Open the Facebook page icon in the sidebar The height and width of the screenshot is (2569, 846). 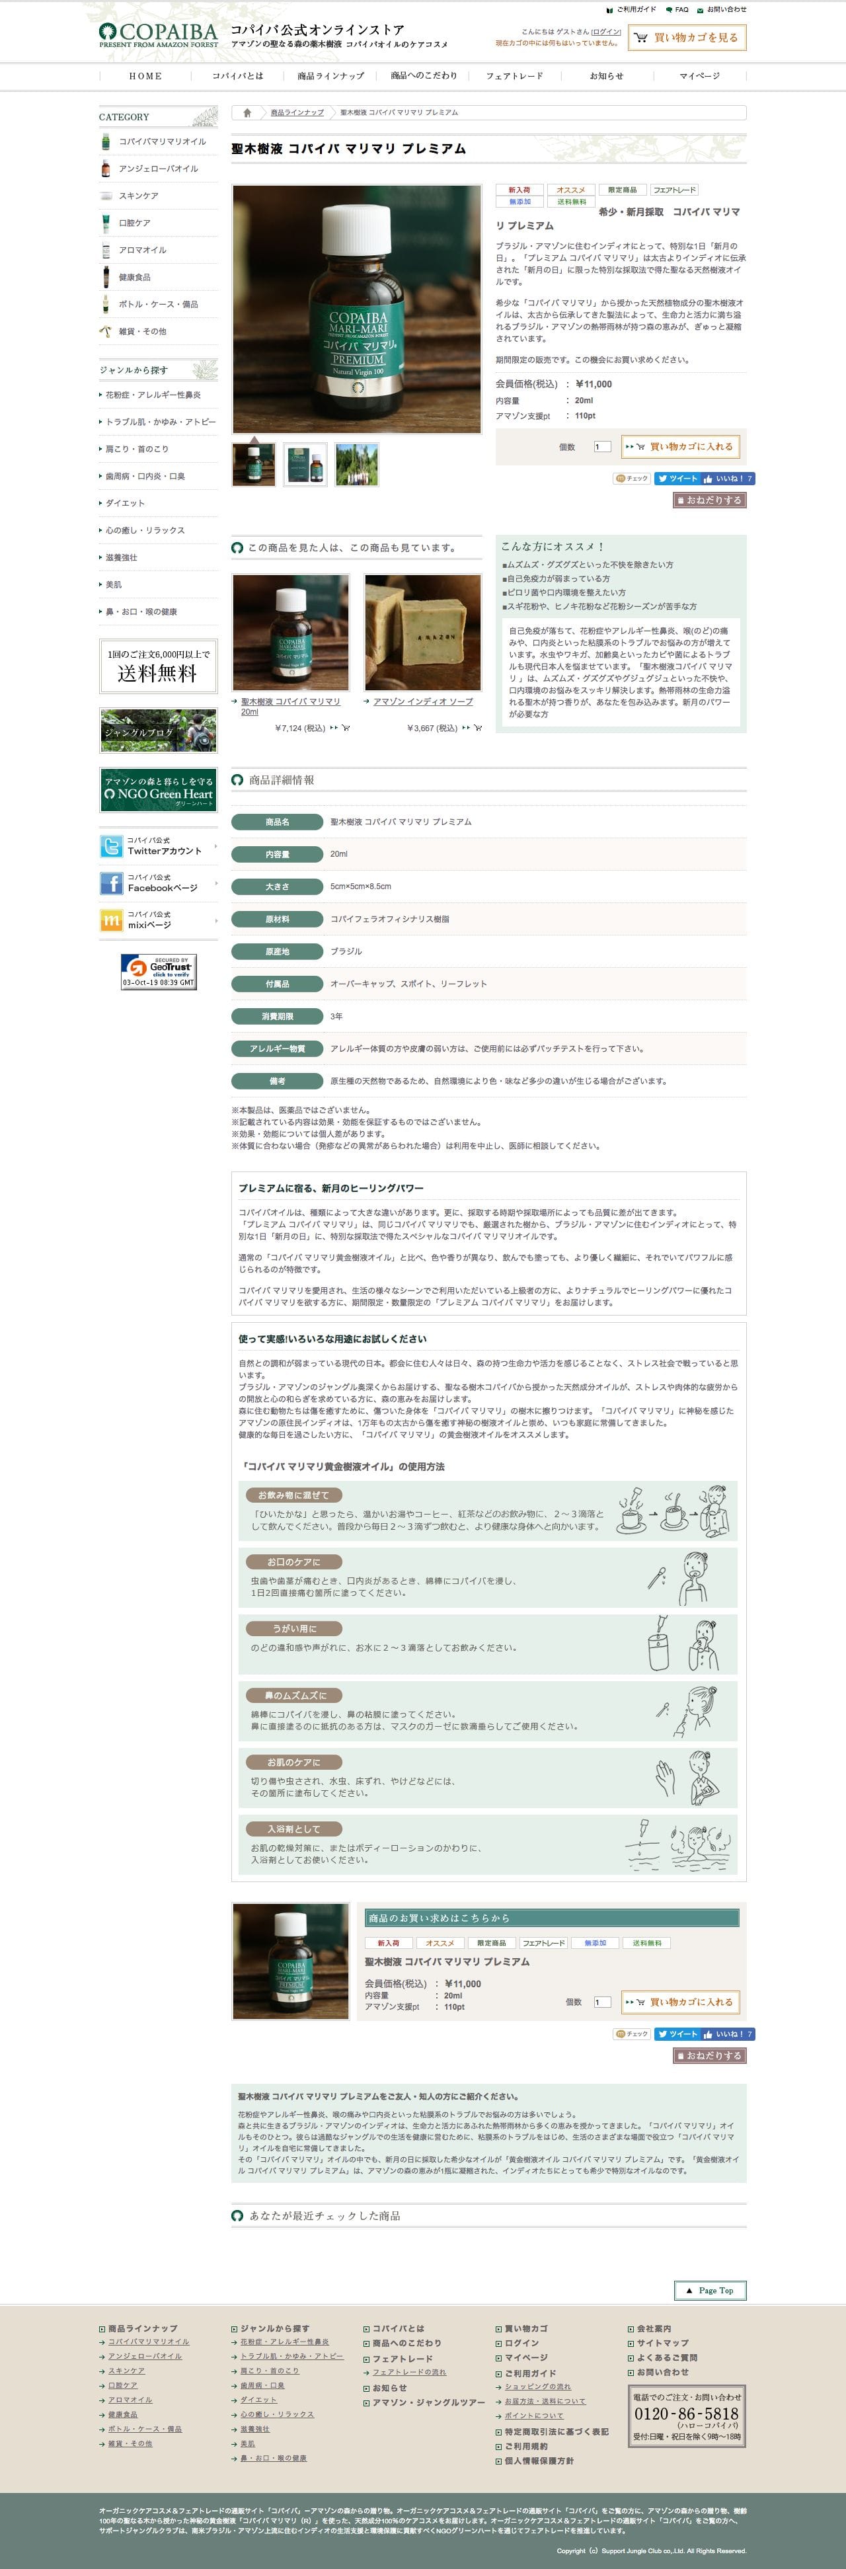pyautogui.click(x=112, y=883)
